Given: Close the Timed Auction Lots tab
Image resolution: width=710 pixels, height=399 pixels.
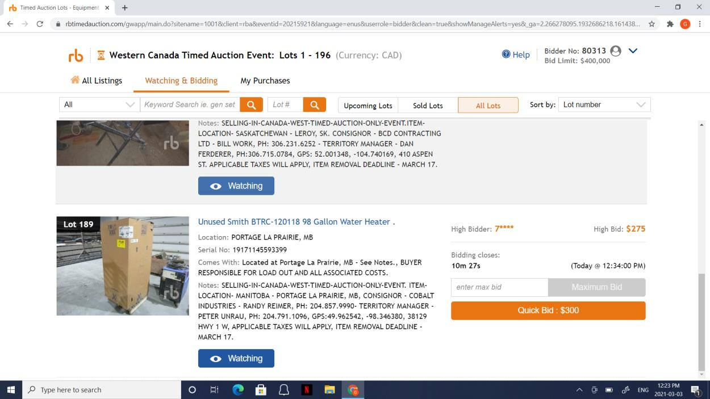Looking at the screenshot, I should tap(107, 8).
